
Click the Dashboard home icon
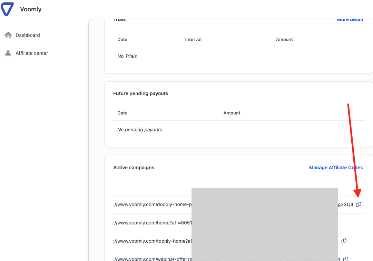[x=8, y=35]
